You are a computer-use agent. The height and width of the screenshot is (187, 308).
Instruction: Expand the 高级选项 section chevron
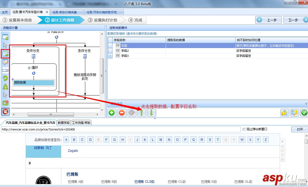[x=306, y=104]
